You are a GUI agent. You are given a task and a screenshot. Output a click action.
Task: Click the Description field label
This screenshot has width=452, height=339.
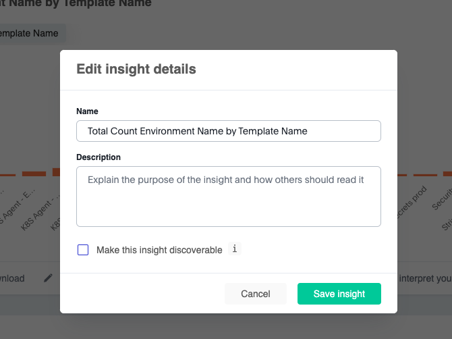click(98, 157)
